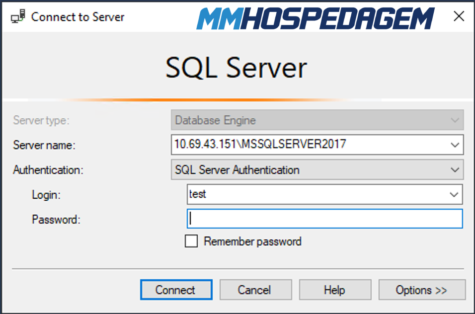Click the Connect button

(176, 290)
